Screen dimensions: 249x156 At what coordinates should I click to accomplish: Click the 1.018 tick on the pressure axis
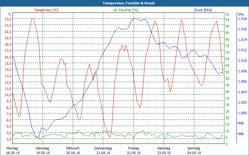(x=242, y=19)
